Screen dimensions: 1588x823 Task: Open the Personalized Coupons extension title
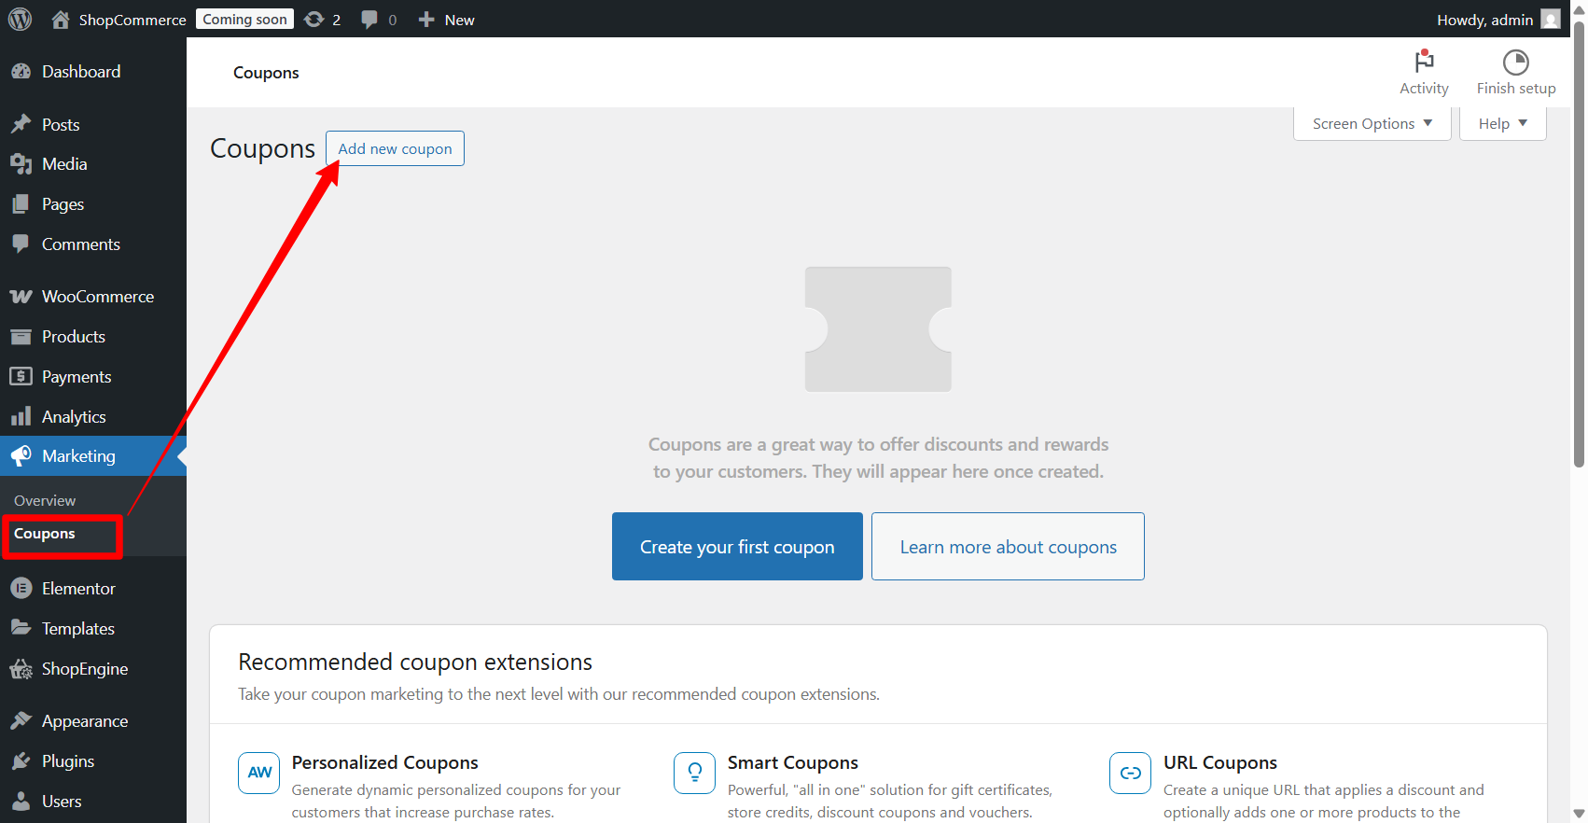coord(384,762)
